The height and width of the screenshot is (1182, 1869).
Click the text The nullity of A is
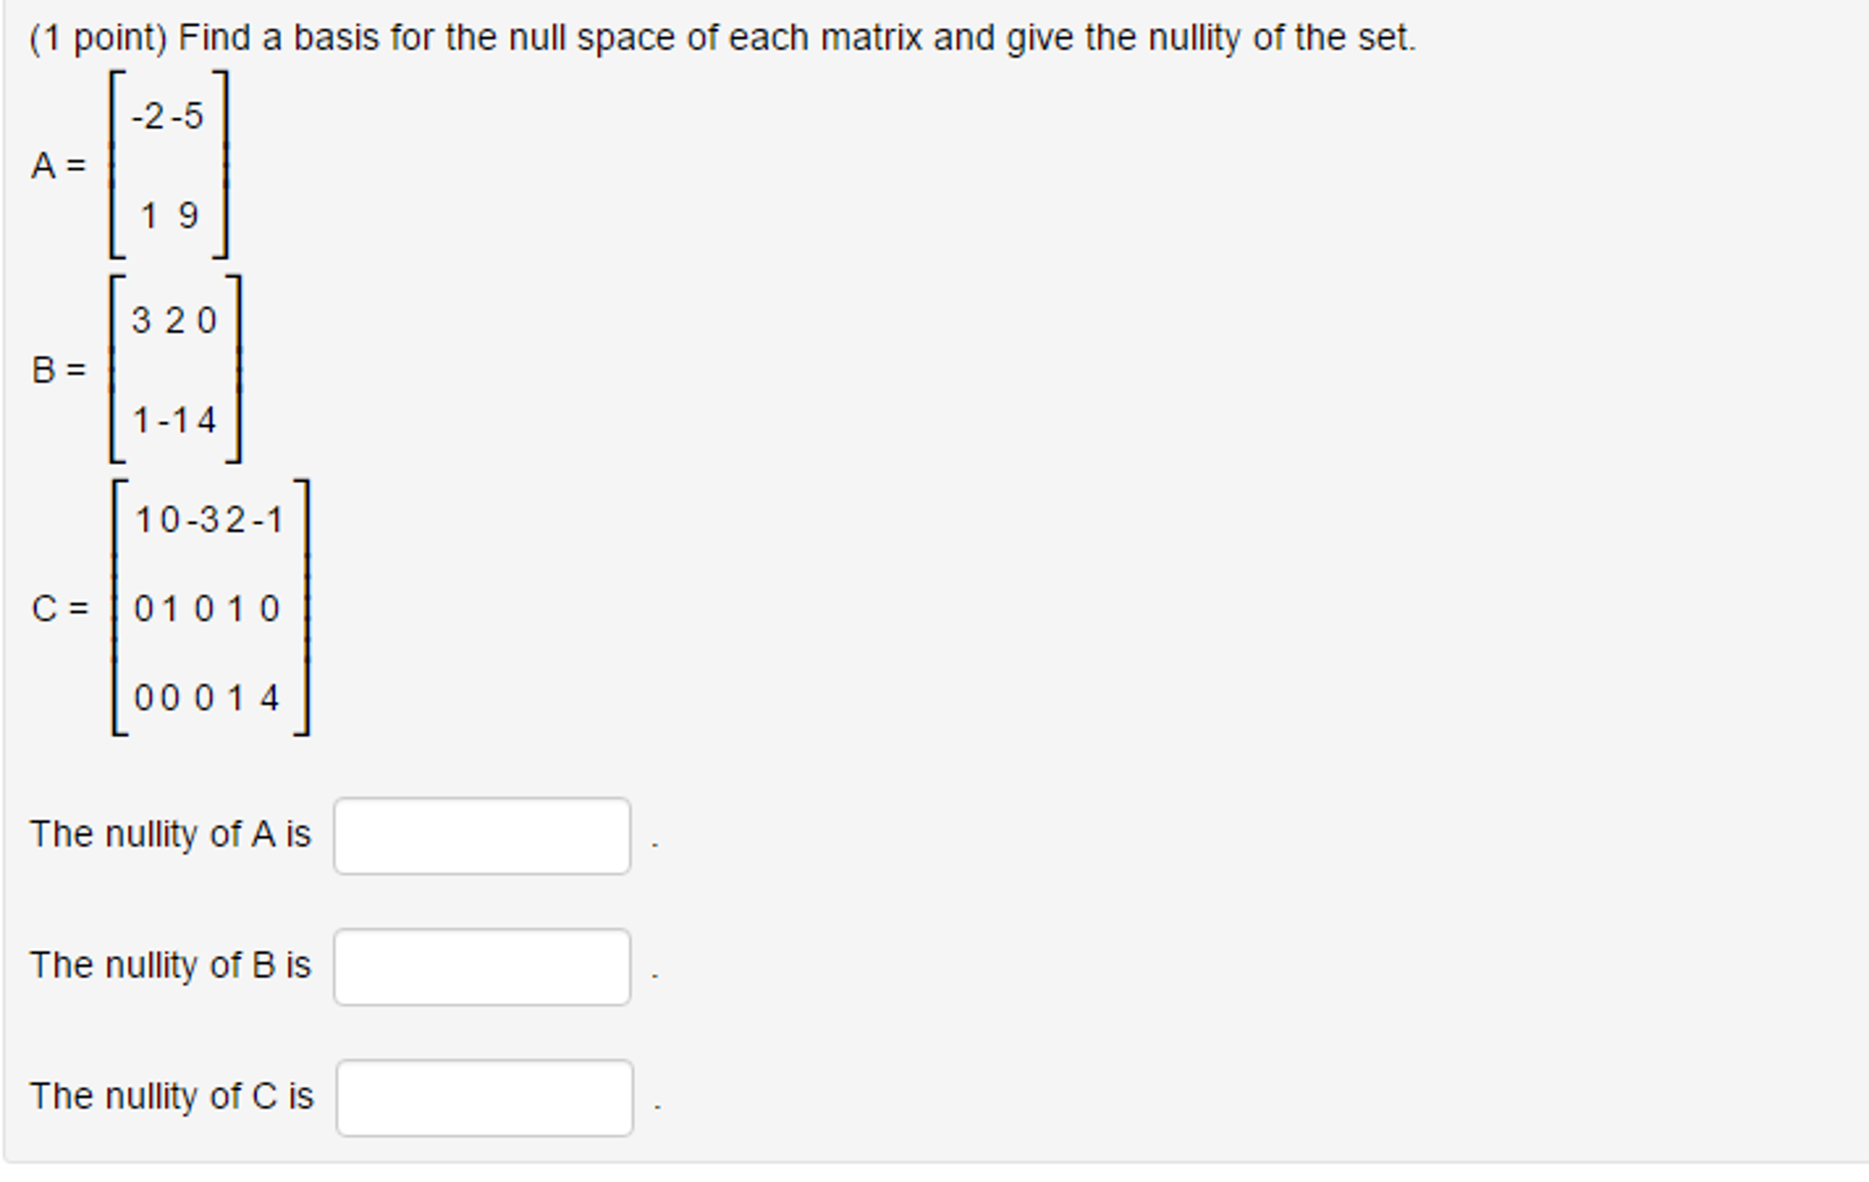point(171,834)
